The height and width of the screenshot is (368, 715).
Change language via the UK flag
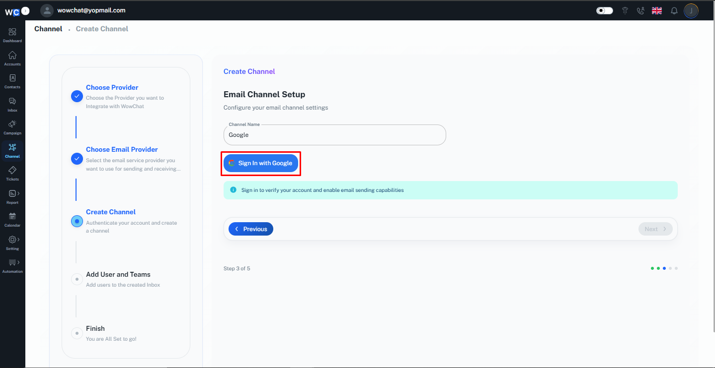[x=657, y=10]
